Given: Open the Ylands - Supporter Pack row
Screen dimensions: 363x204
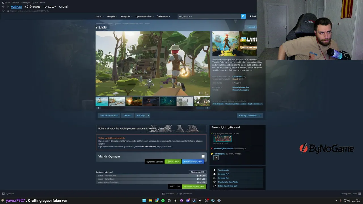Looking at the screenshot, I should pyautogui.click(x=151, y=176).
